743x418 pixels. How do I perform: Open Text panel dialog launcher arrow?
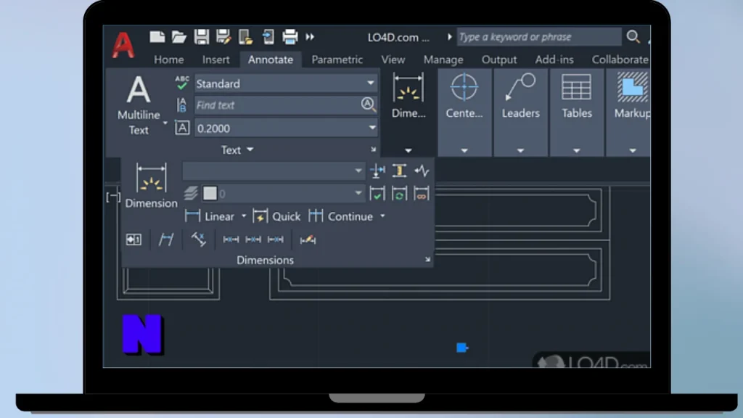click(374, 149)
